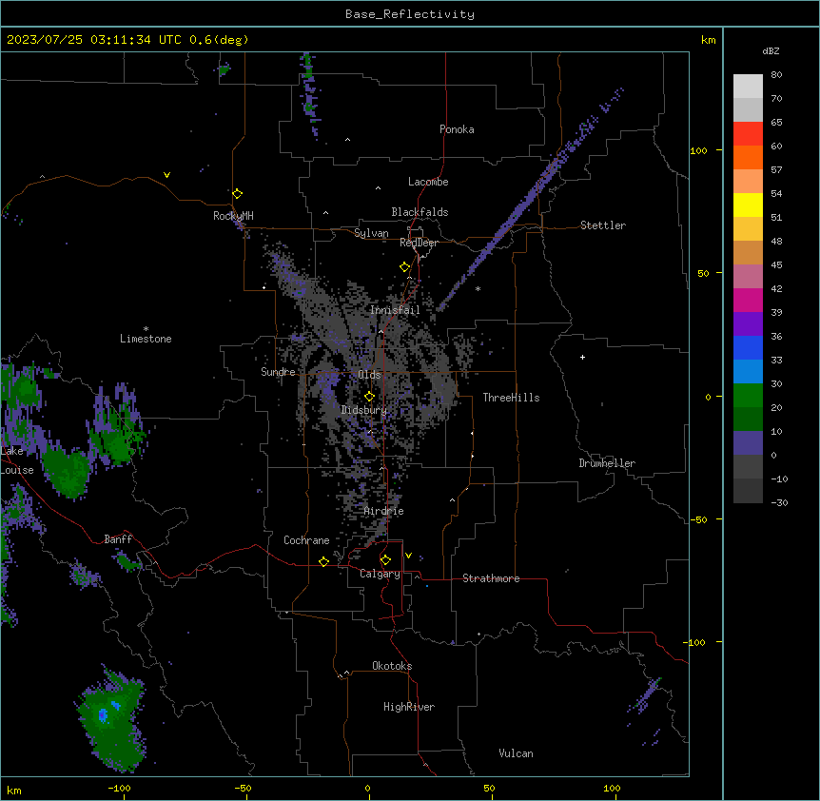Click the Sylvan label

click(x=371, y=233)
